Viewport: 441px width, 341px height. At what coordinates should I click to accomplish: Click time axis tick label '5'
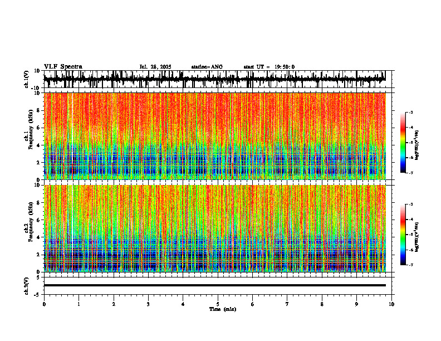[218, 304]
